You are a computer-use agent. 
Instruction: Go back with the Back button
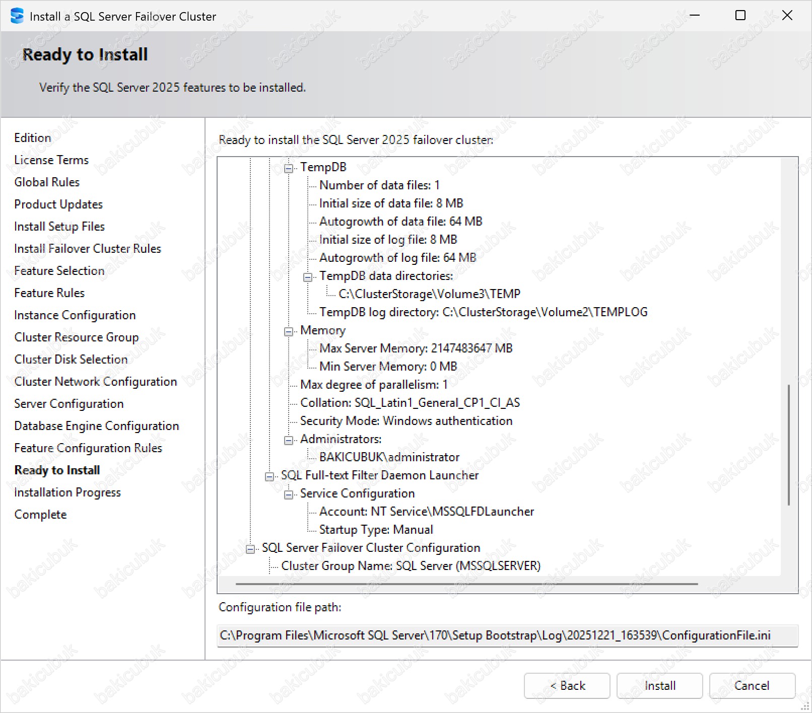567,686
